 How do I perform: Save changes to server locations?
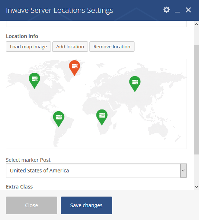tap(86, 205)
